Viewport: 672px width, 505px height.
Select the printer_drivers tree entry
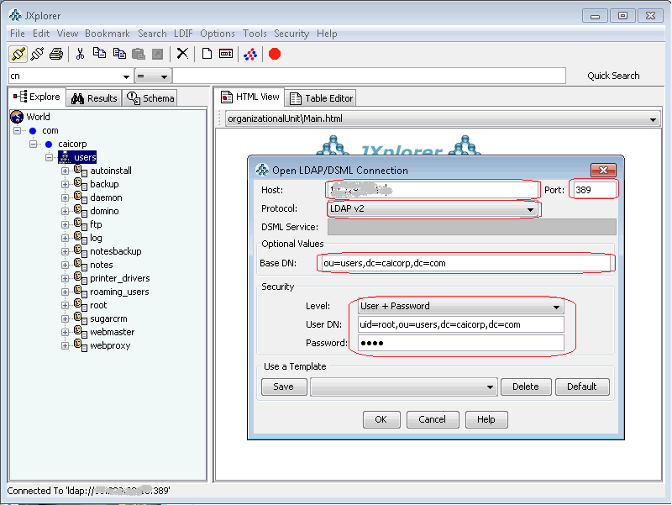point(120,279)
